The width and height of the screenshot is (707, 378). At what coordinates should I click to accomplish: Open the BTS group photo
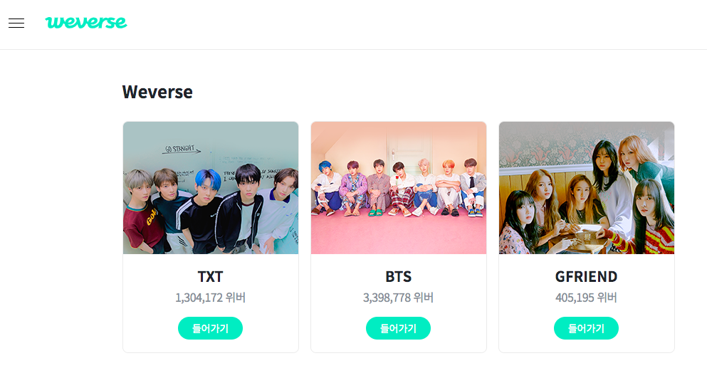pos(399,188)
